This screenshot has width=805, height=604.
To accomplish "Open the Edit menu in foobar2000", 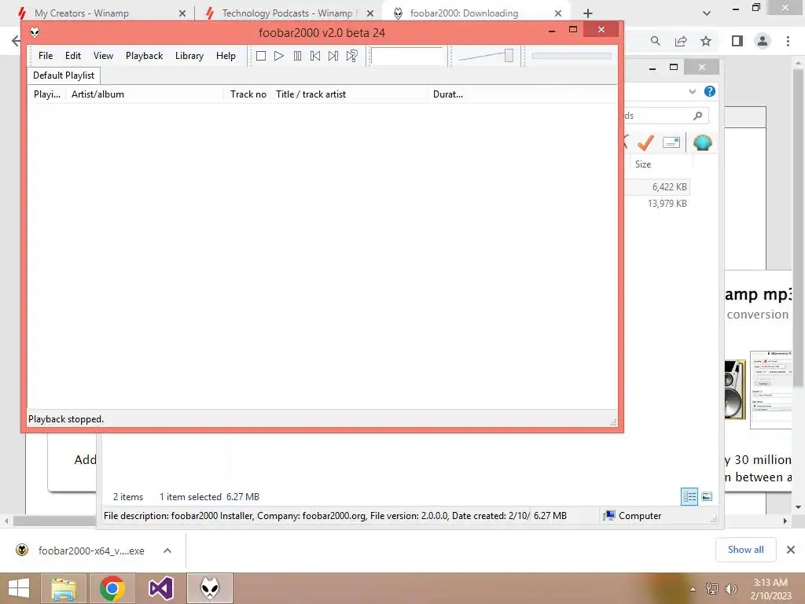I will [x=73, y=56].
